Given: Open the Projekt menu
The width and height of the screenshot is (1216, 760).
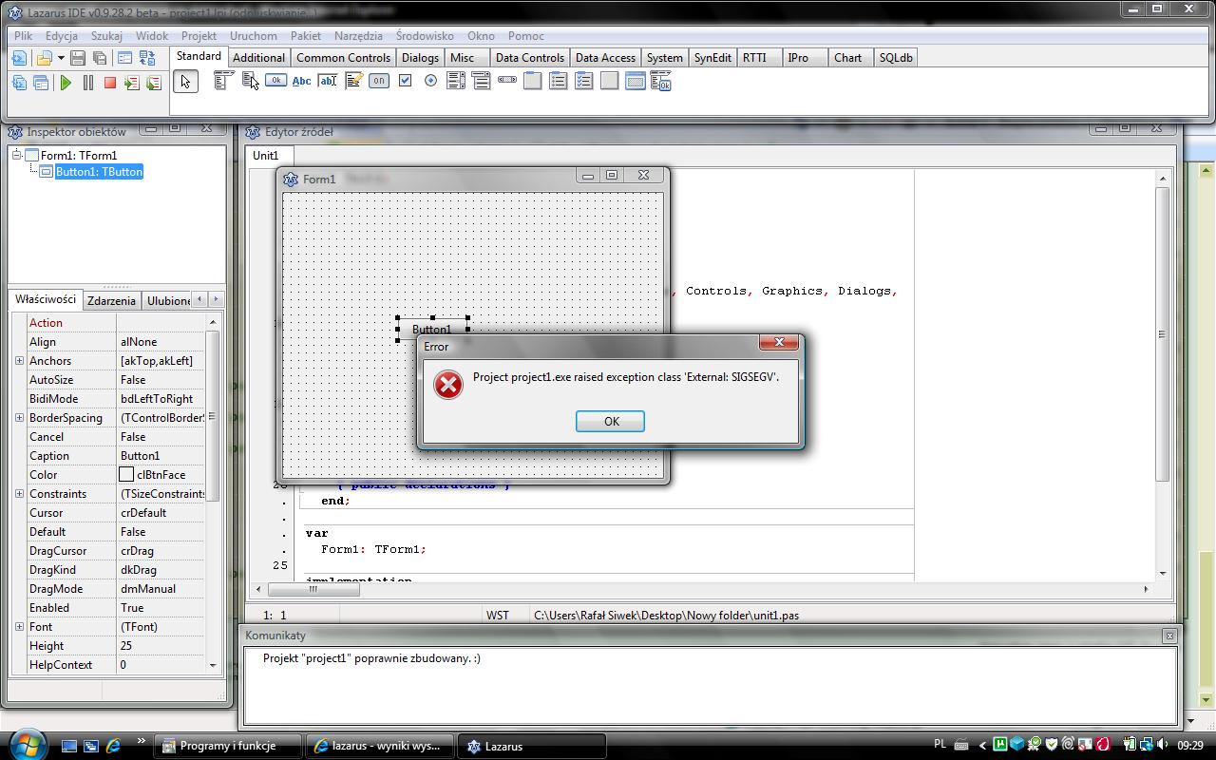Looking at the screenshot, I should [199, 36].
